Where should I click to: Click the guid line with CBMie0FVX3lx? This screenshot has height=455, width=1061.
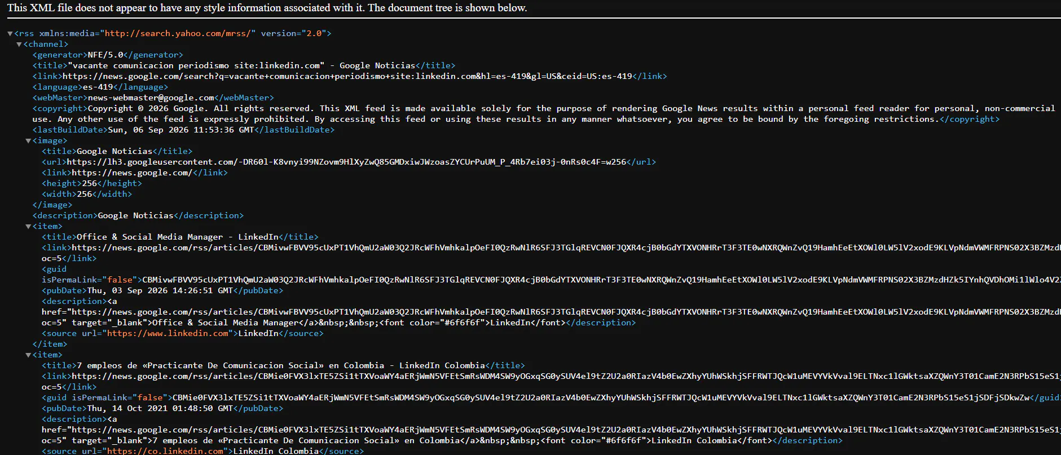pyautogui.click(x=551, y=398)
